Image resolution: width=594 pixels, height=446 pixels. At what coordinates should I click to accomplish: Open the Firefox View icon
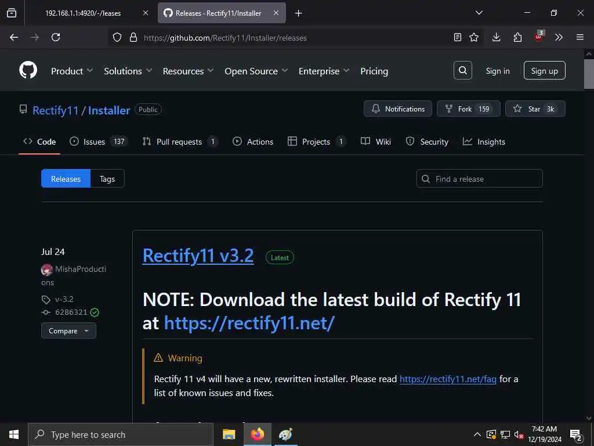(12, 13)
